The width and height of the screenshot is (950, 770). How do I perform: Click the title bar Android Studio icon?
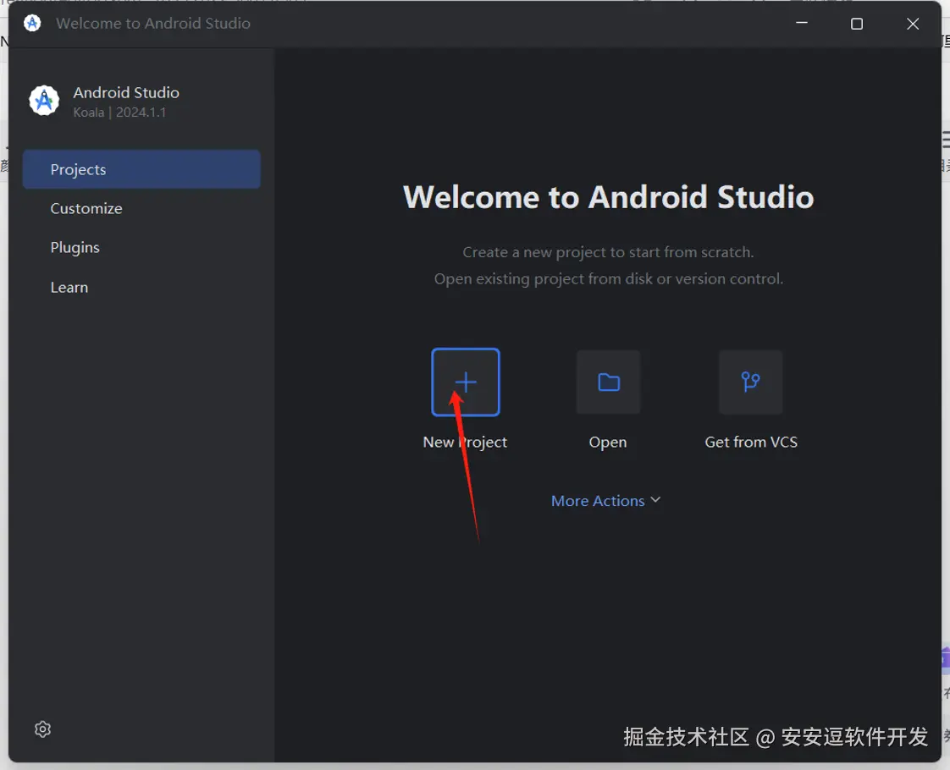[32, 23]
